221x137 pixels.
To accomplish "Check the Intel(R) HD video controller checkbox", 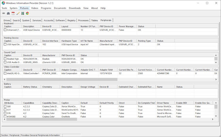I will tap(5, 73).
